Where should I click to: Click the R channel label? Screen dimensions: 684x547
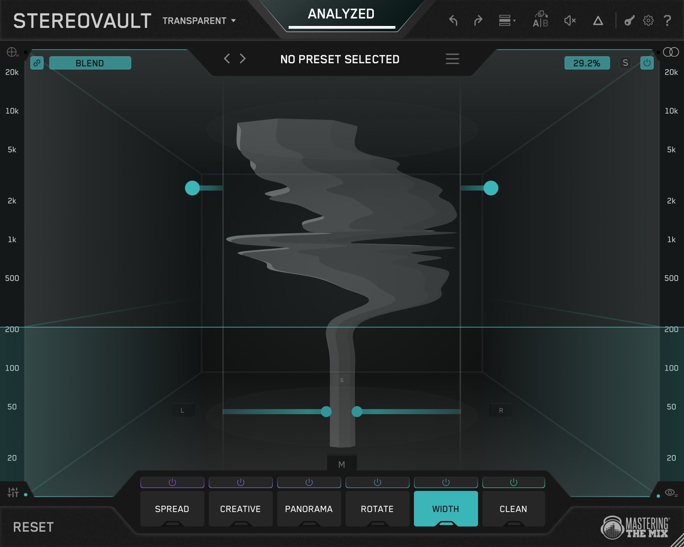(x=501, y=410)
